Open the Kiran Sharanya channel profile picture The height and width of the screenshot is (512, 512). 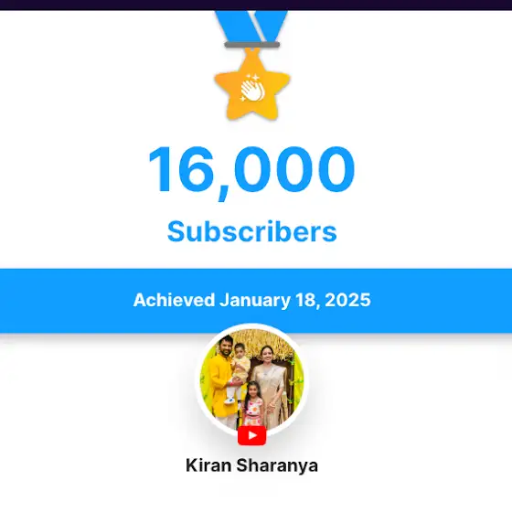click(x=251, y=379)
